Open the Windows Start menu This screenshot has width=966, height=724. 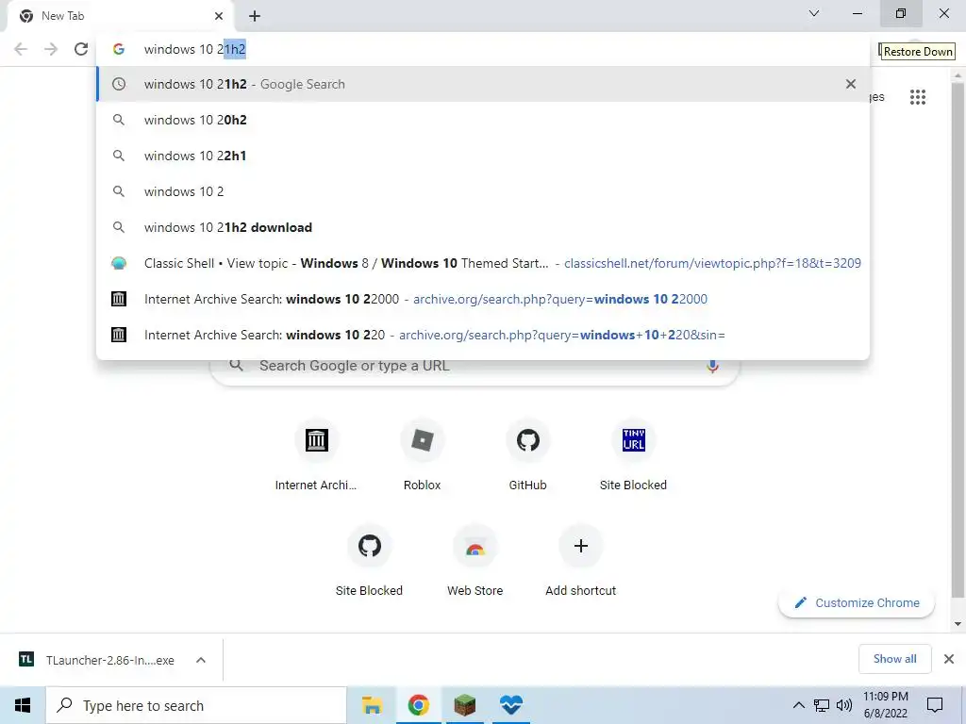pyautogui.click(x=23, y=705)
